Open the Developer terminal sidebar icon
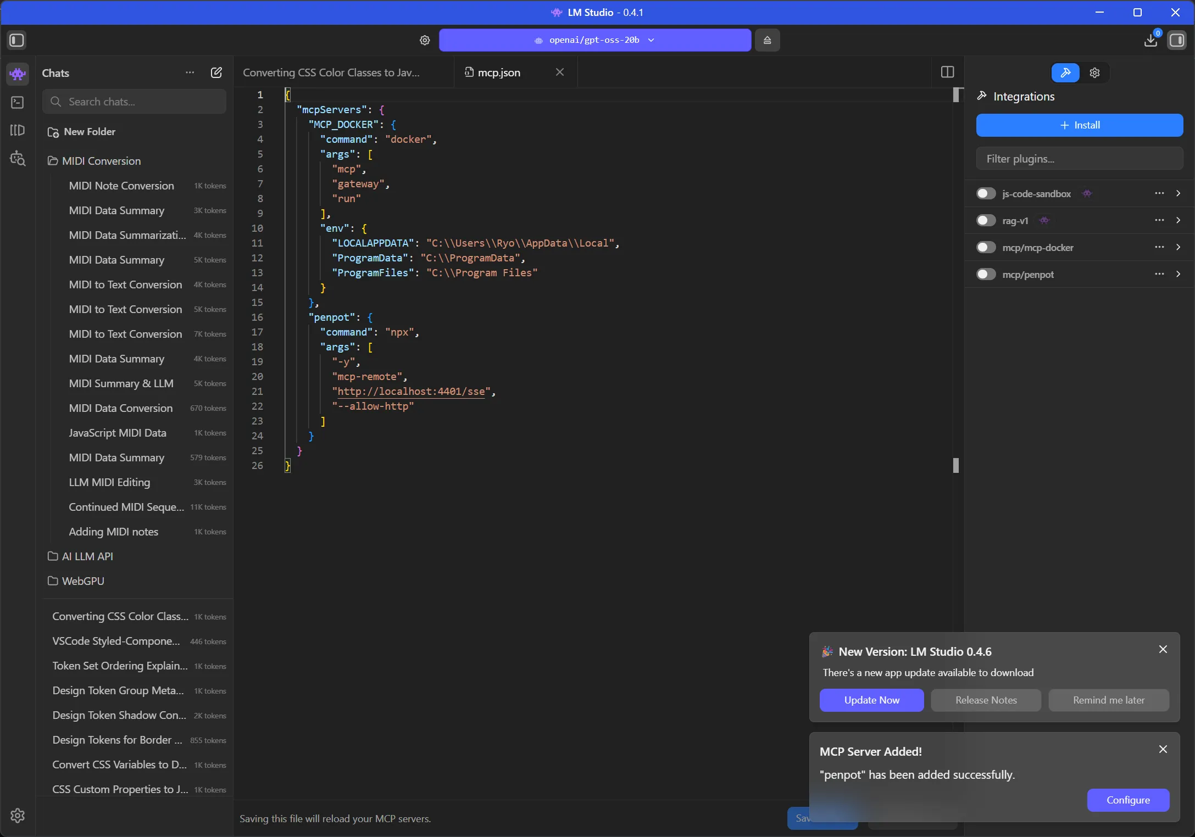Image resolution: width=1195 pixels, height=837 pixels. (18, 103)
